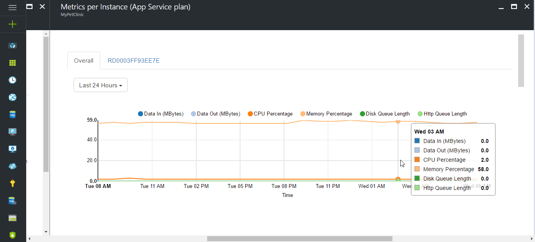Minimize the Metrics per Instance blade
Viewport: 535px width, 242px height.
(501, 8)
